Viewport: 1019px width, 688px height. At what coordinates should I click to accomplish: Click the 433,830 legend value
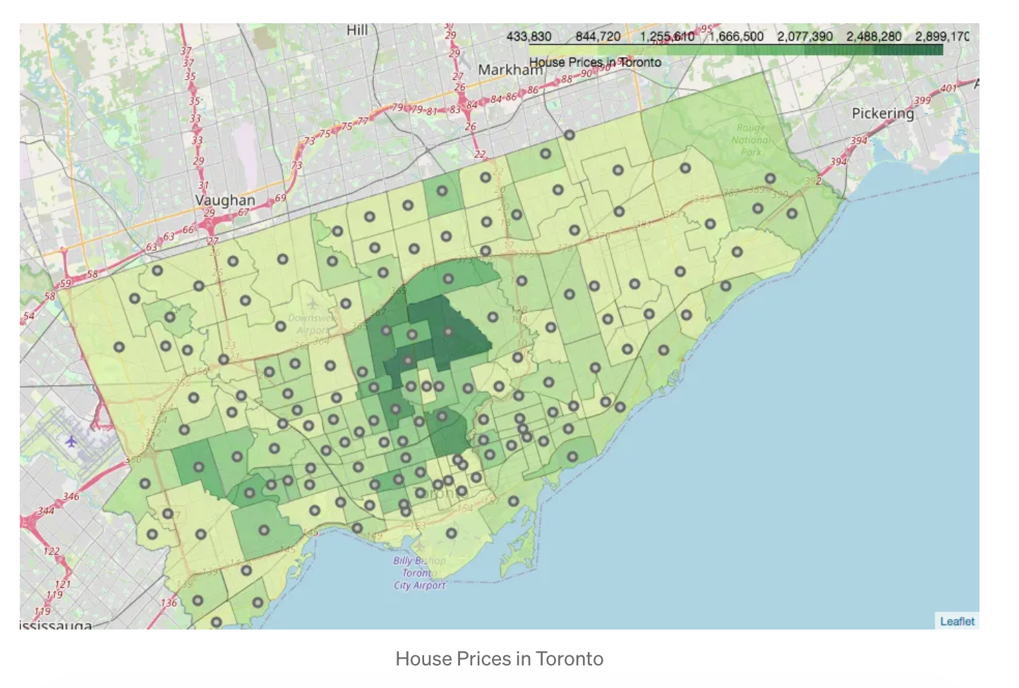[x=529, y=36]
